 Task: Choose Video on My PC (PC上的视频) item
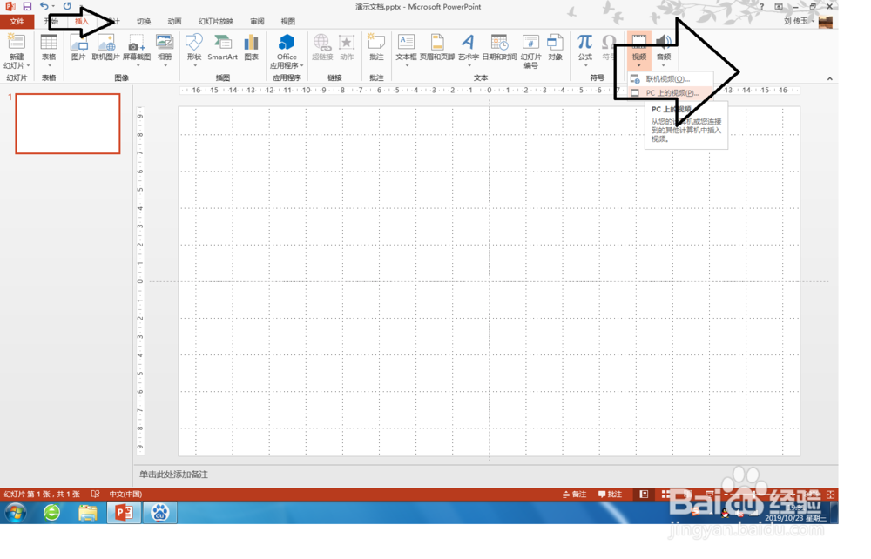tap(670, 92)
